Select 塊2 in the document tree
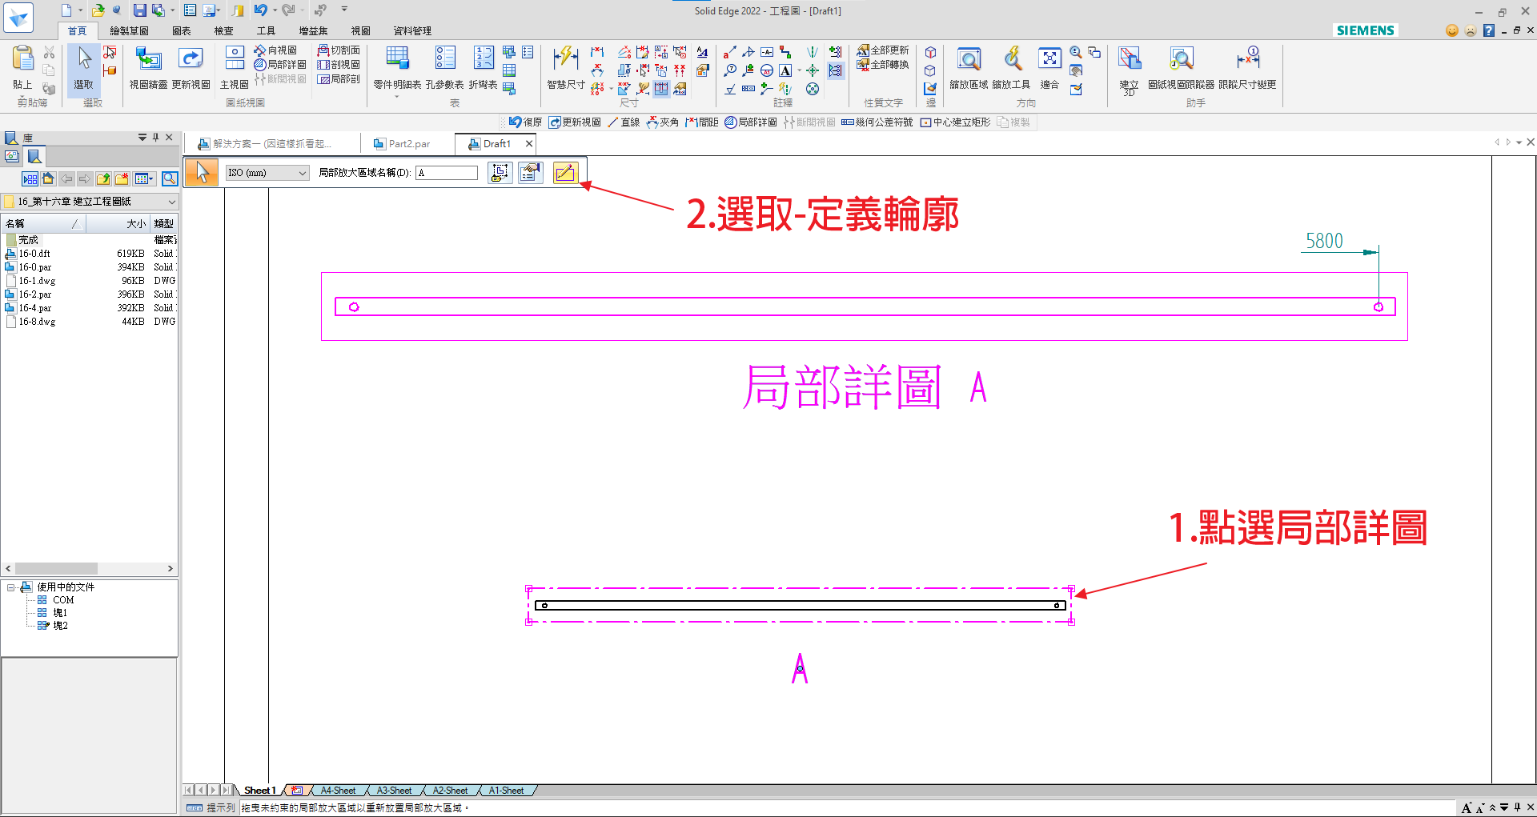 point(60,626)
